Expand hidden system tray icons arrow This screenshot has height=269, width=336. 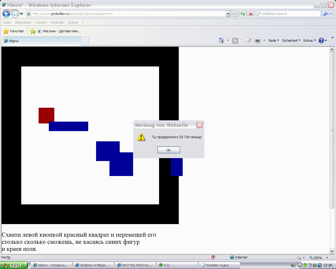click(x=300, y=265)
